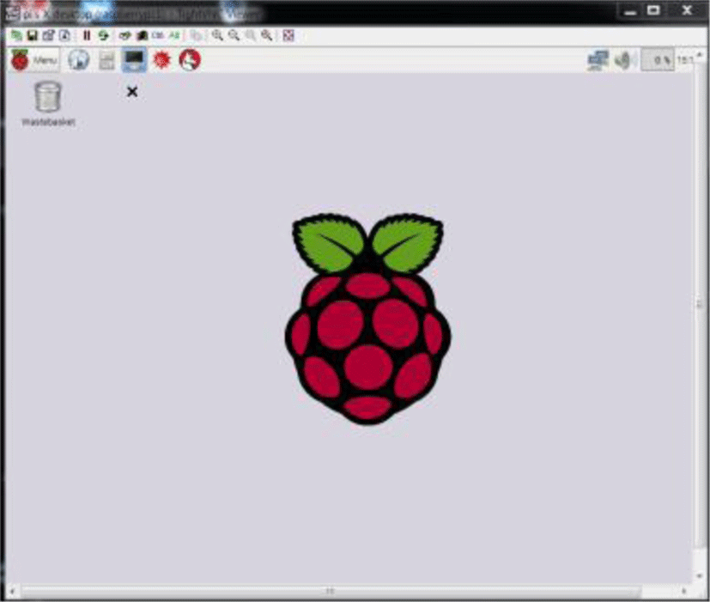Screen dimensions: 710x602
Task: Click the panel clock in the tray
Action: 685,60
